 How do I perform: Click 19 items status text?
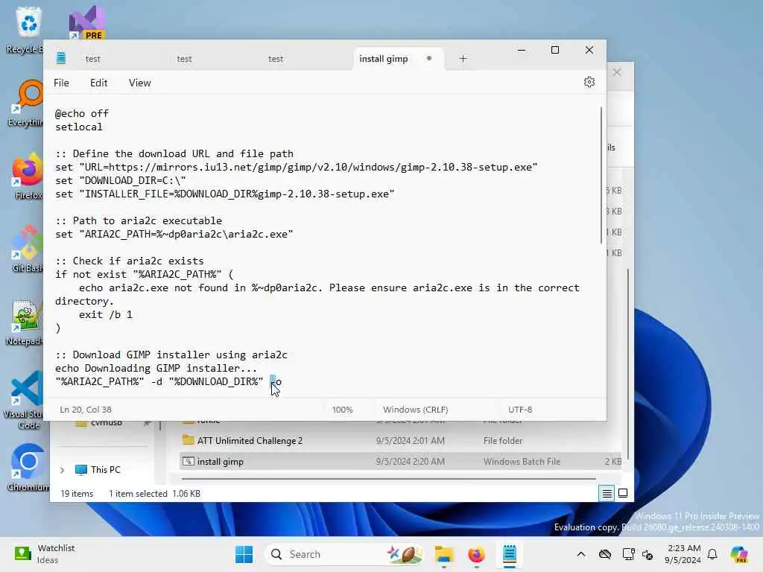[77, 494]
